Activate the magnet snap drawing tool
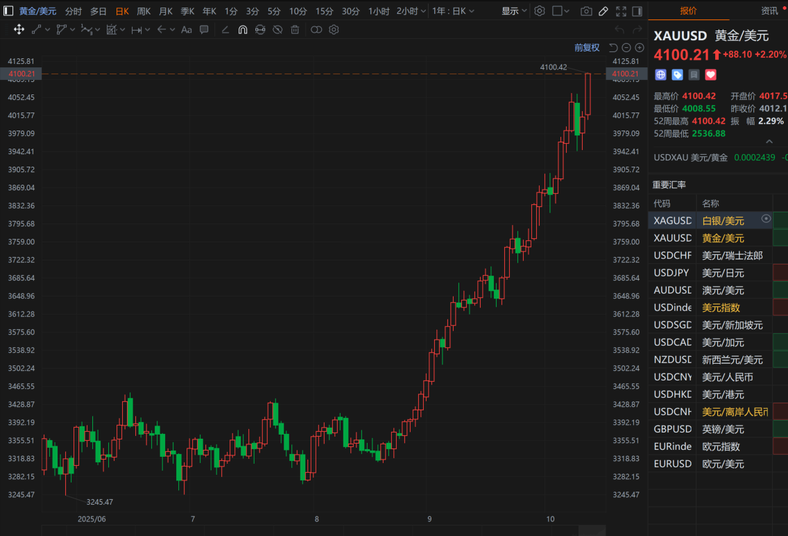 coord(243,30)
